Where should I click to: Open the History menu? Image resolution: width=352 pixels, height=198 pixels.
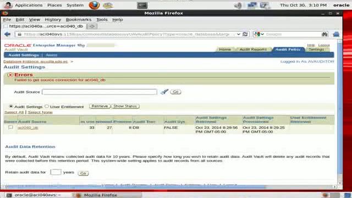click(53, 20)
